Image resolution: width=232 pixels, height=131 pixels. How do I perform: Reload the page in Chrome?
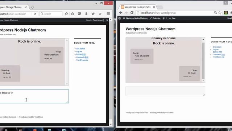[x=132, y=13]
